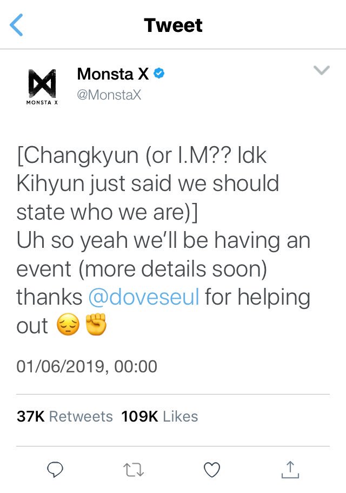View the 109K Likes list

pos(160,416)
